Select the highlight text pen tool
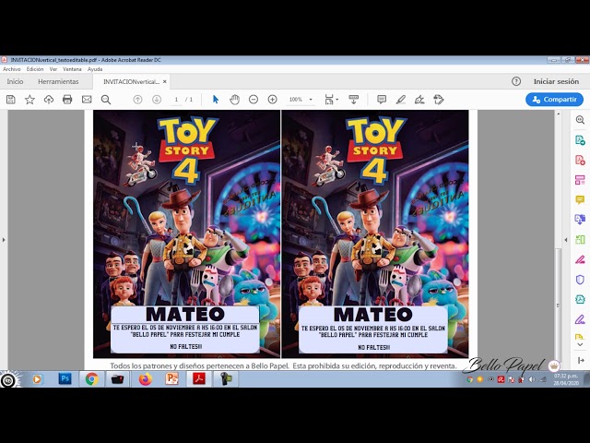Viewport: 590px width, 443px height. pyautogui.click(x=401, y=100)
